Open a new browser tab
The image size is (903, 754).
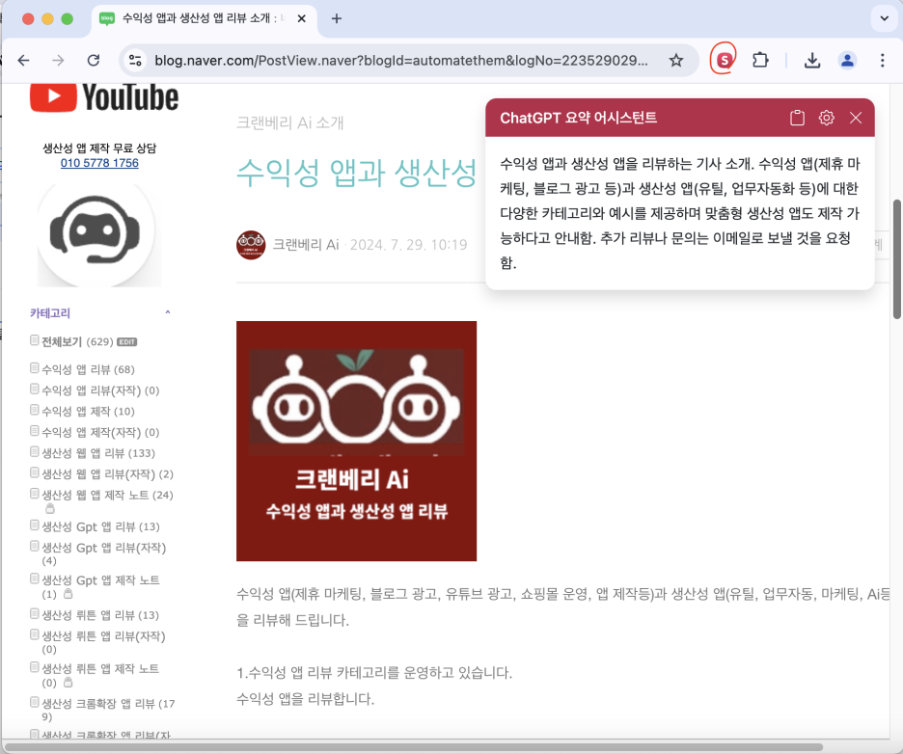coord(337,19)
